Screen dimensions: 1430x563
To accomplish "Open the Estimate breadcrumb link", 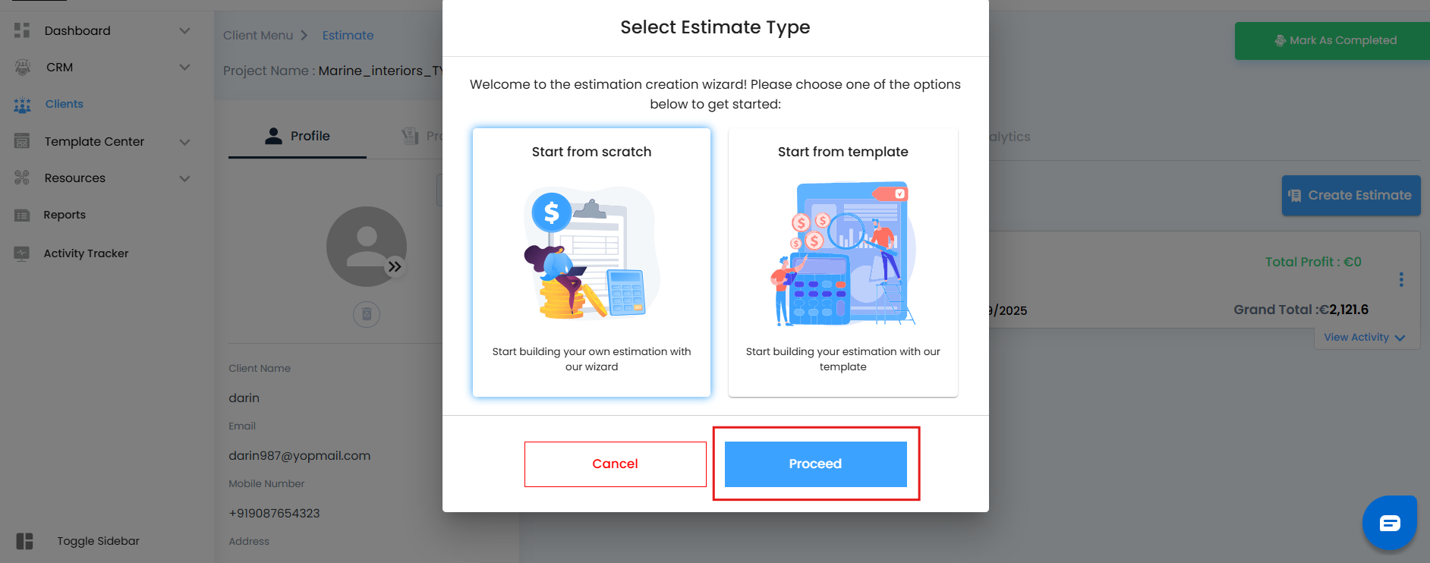I will pos(348,36).
